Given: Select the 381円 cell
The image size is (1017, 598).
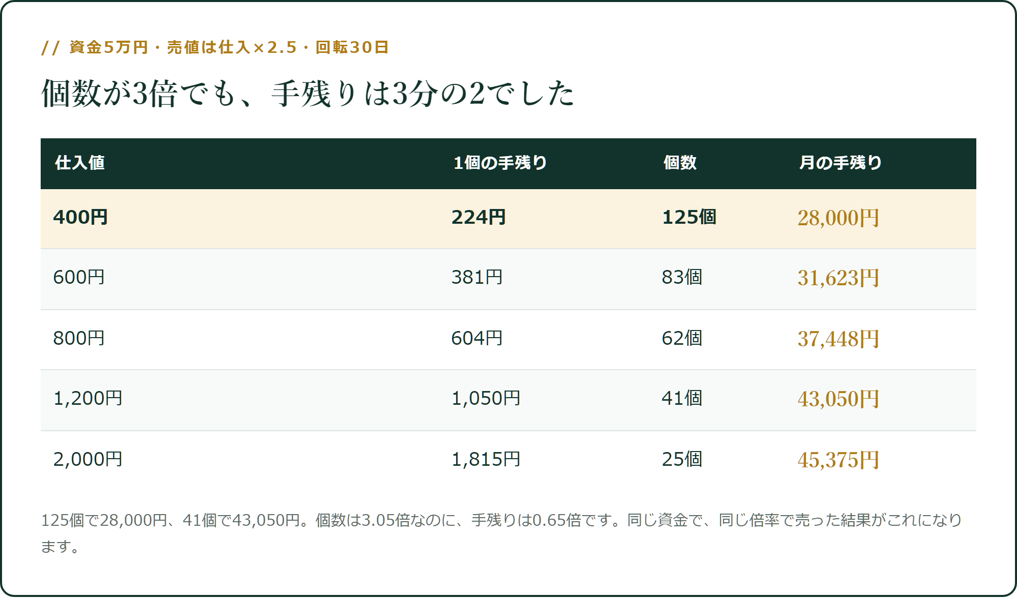Looking at the screenshot, I should [477, 278].
